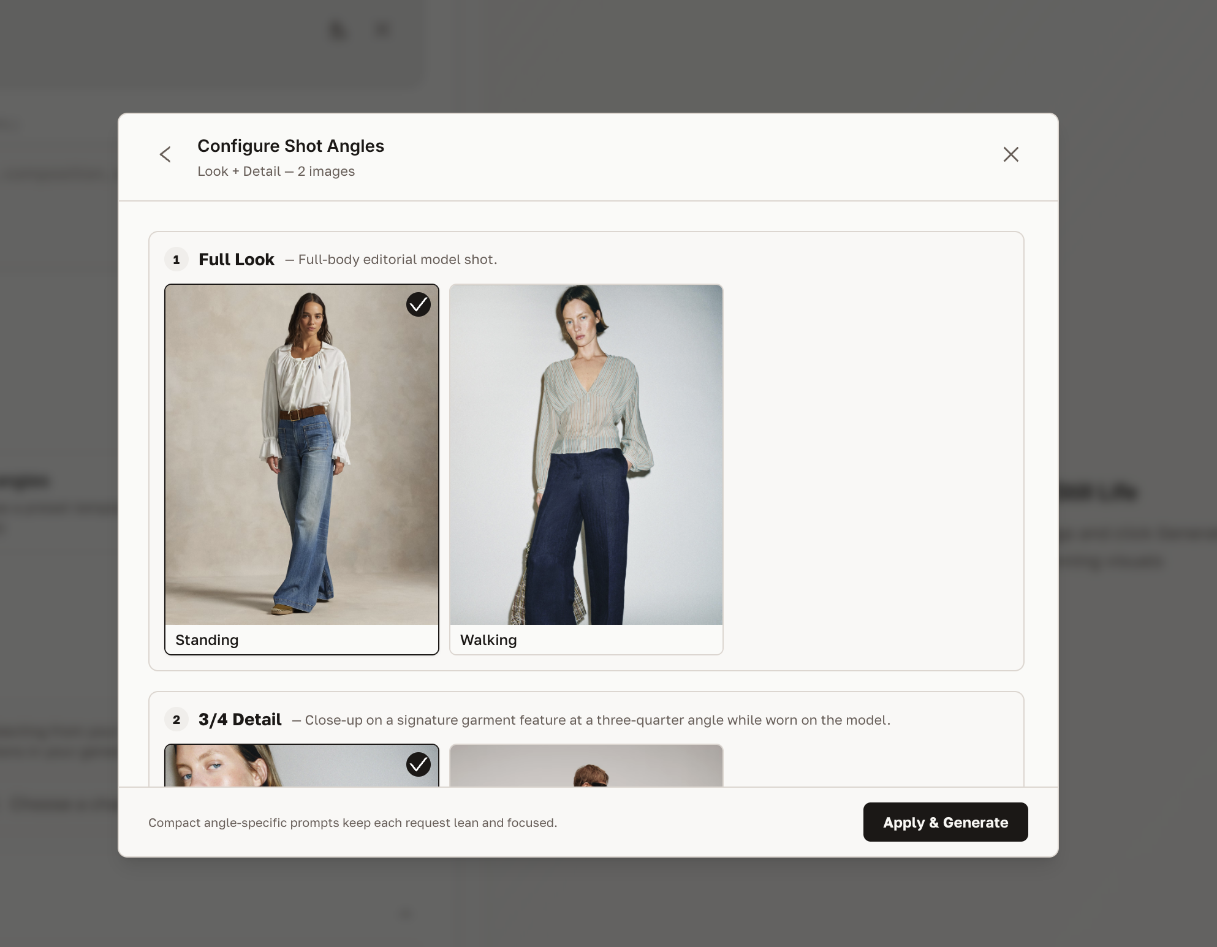
Task: Click the compact angle-specific prompts footer note
Action: pyautogui.click(x=352, y=823)
